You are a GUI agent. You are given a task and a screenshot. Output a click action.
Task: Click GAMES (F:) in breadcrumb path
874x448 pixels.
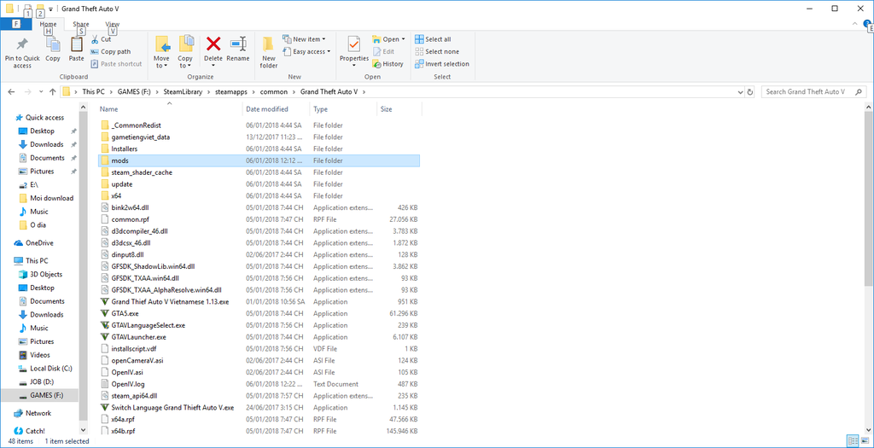pos(134,92)
